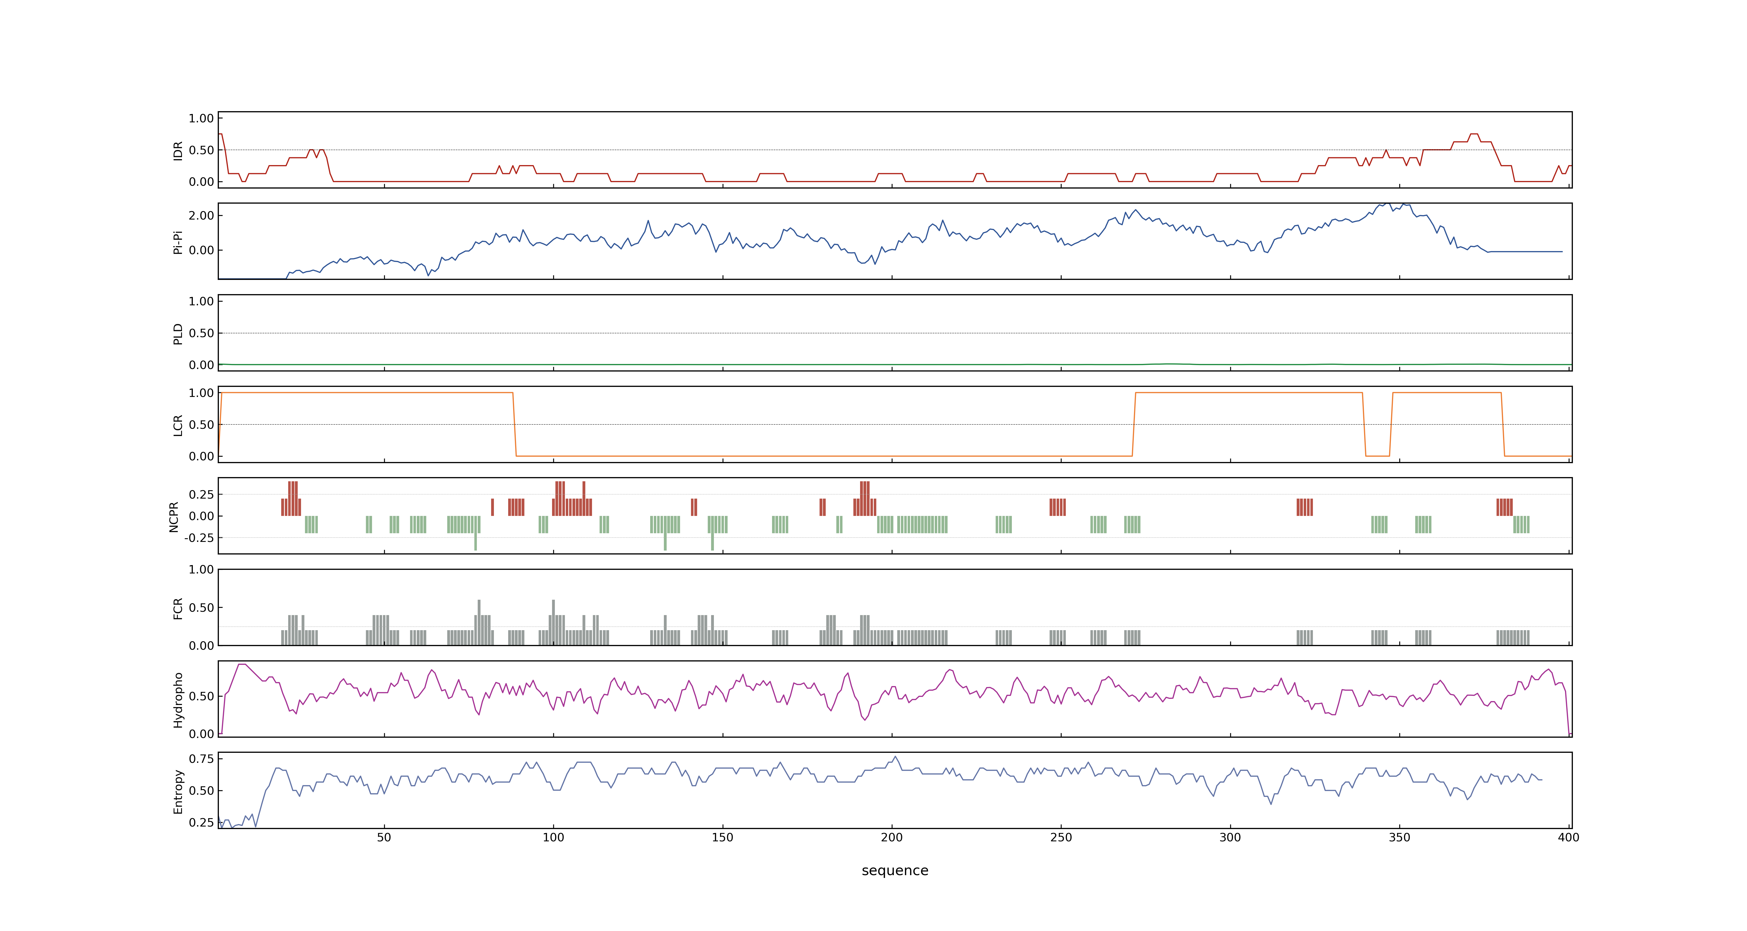The height and width of the screenshot is (931, 1747).
Task: Click the IDR y-axis label
Action: point(178,151)
